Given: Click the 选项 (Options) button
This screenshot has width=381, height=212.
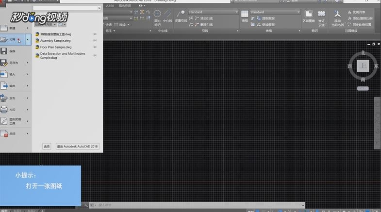Looking at the screenshot, I should pos(47,147).
